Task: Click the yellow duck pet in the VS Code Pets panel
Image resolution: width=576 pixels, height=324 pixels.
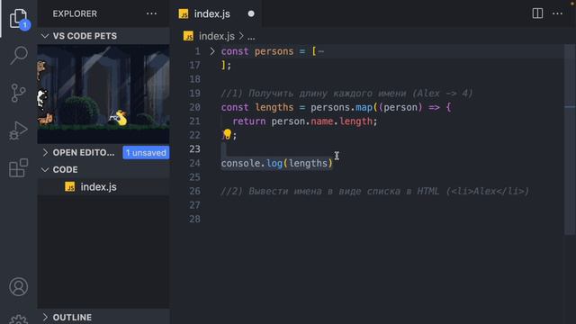Action: coord(121,118)
